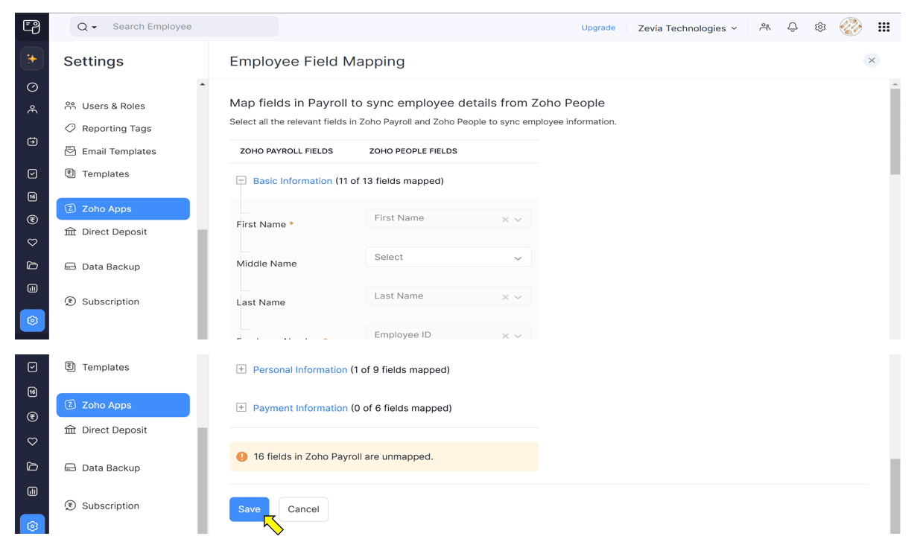This screenshot has height=542, width=920.
Task: Expand the Payment Information section
Action: point(241,407)
